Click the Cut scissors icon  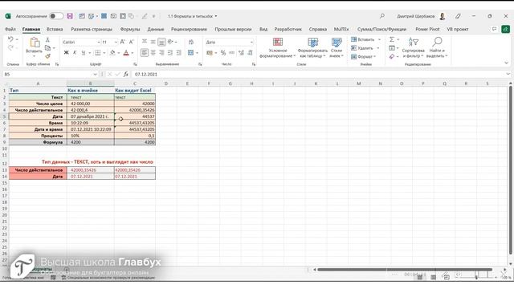click(x=48, y=39)
